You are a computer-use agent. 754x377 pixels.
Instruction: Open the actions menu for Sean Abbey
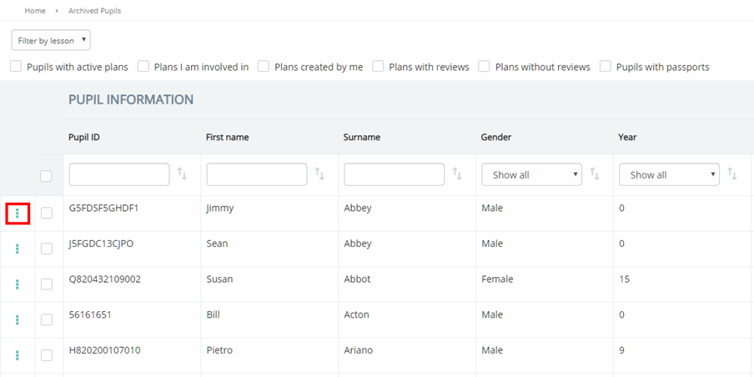pos(18,249)
